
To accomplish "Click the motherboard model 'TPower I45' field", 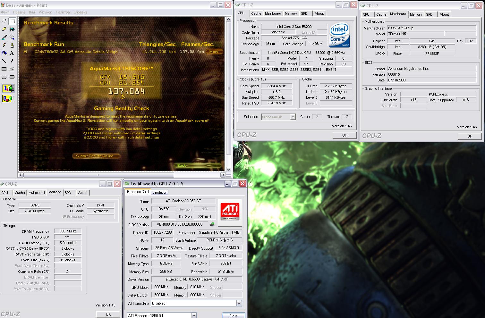I will pyautogui.click(x=415, y=34).
